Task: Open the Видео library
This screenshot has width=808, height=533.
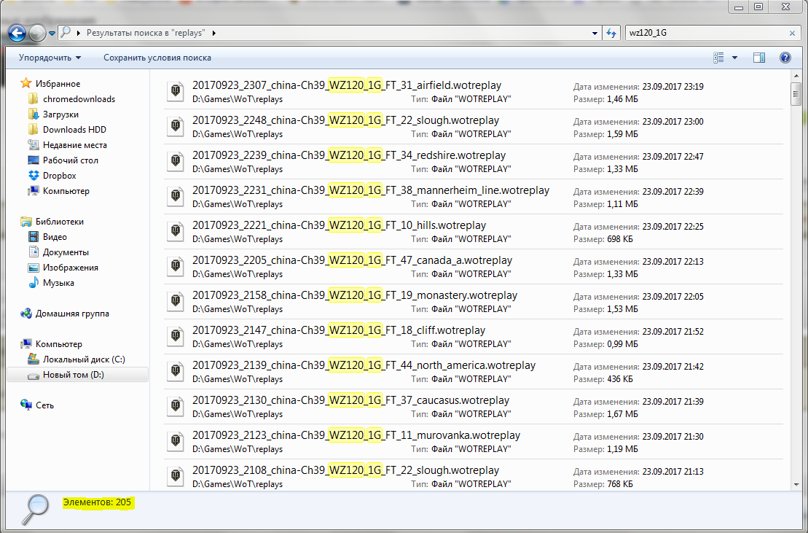Action: (55, 236)
